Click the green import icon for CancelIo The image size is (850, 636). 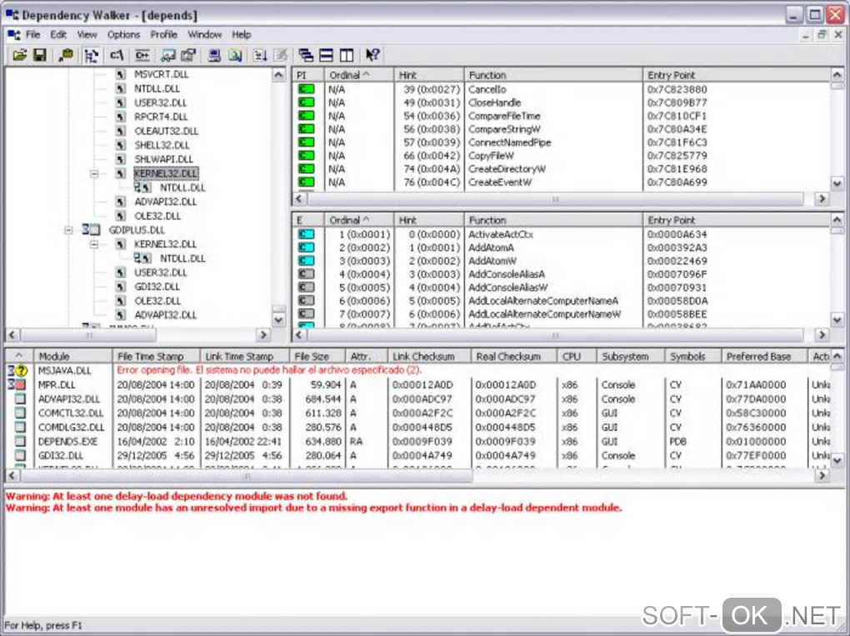(307, 89)
